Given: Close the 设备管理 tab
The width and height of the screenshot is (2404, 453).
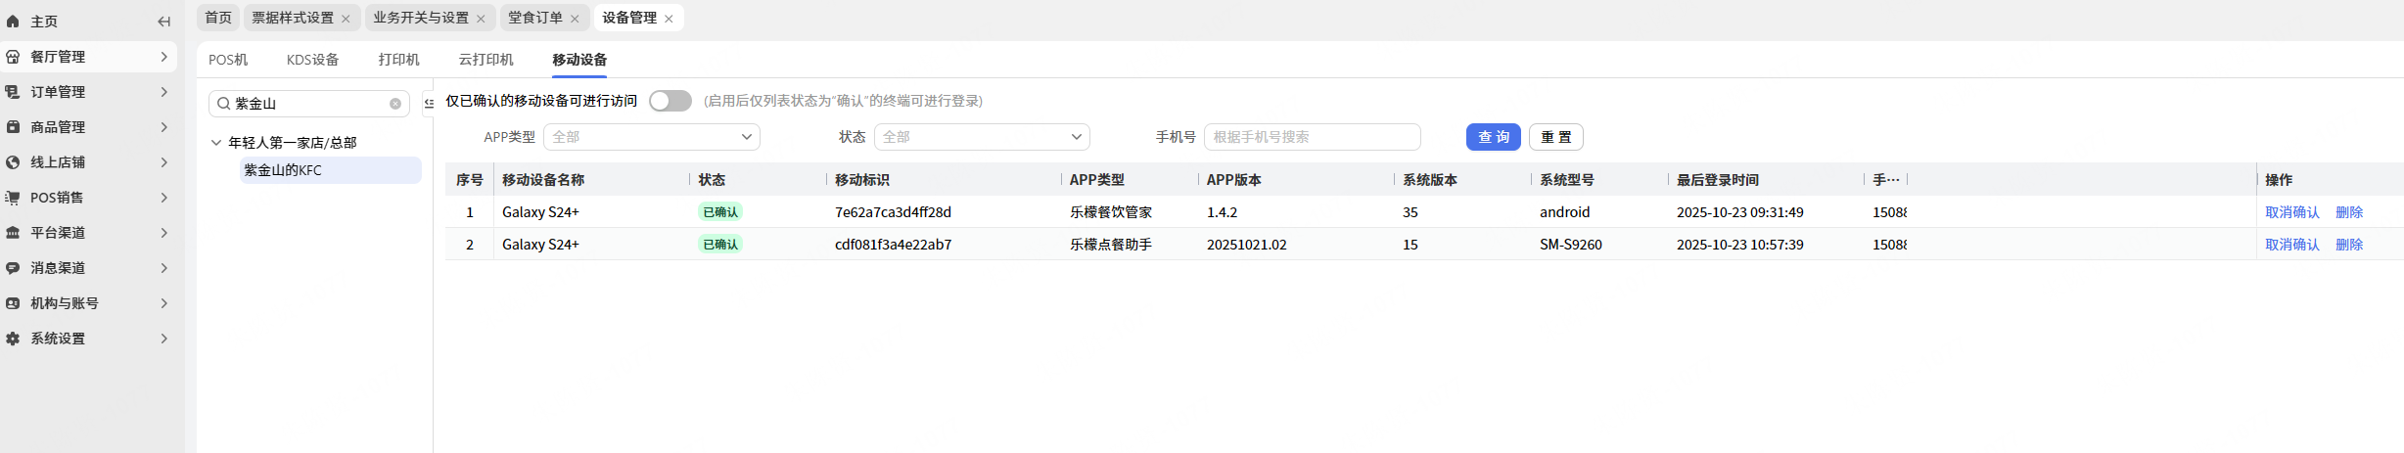Looking at the screenshot, I should [x=669, y=19].
